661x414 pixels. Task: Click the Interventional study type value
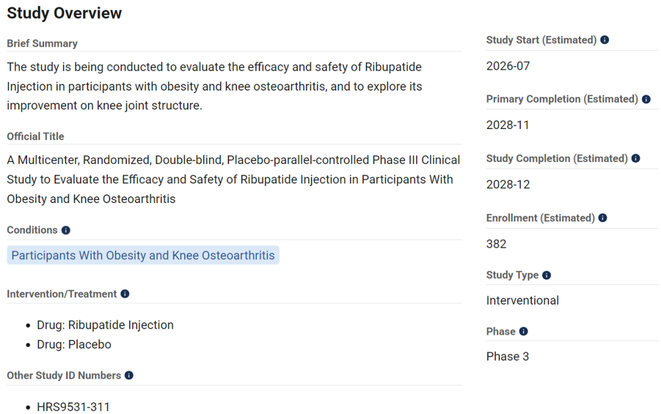tap(522, 300)
